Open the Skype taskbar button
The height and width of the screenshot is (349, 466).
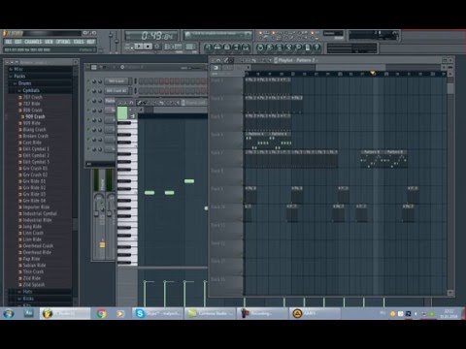click(x=157, y=313)
